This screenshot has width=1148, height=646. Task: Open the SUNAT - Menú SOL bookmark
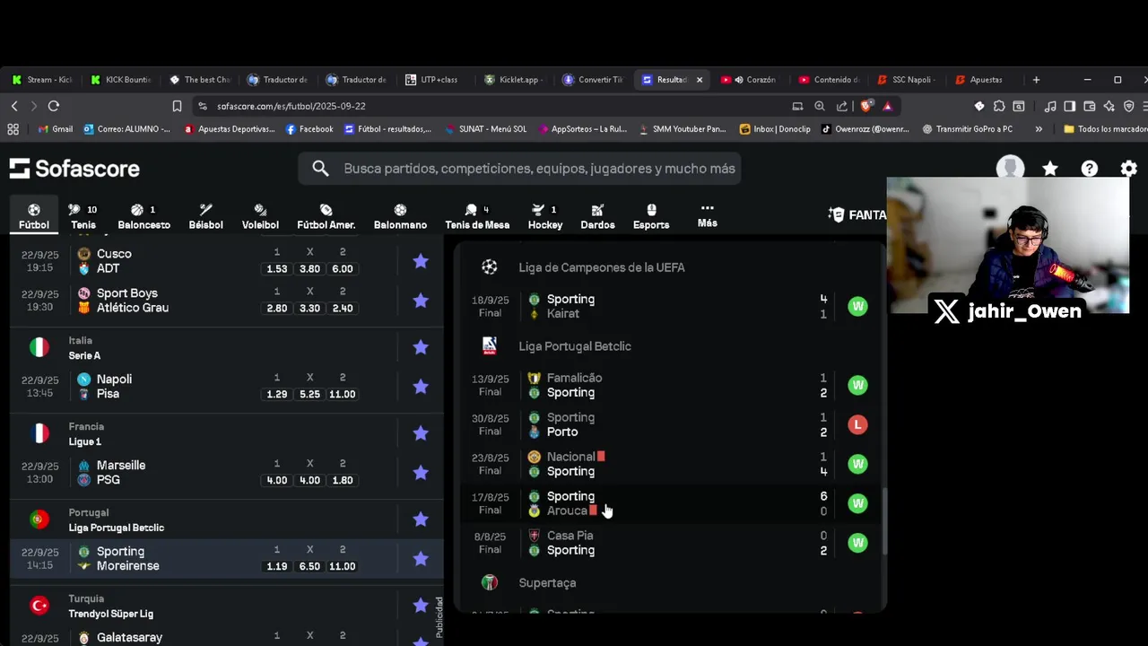coord(485,129)
